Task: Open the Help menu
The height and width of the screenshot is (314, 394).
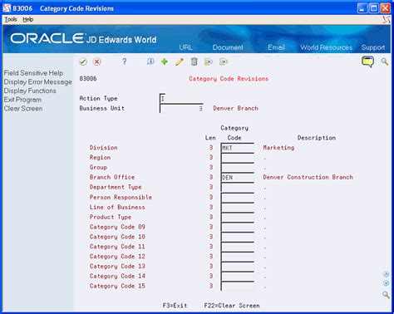Action: tap(28, 19)
